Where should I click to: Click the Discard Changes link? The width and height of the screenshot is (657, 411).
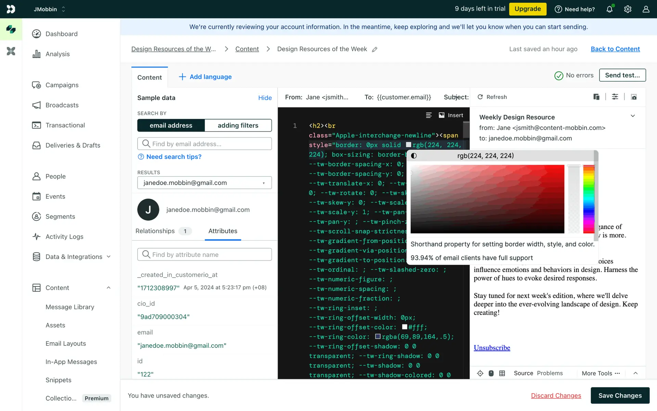click(556, 396)
